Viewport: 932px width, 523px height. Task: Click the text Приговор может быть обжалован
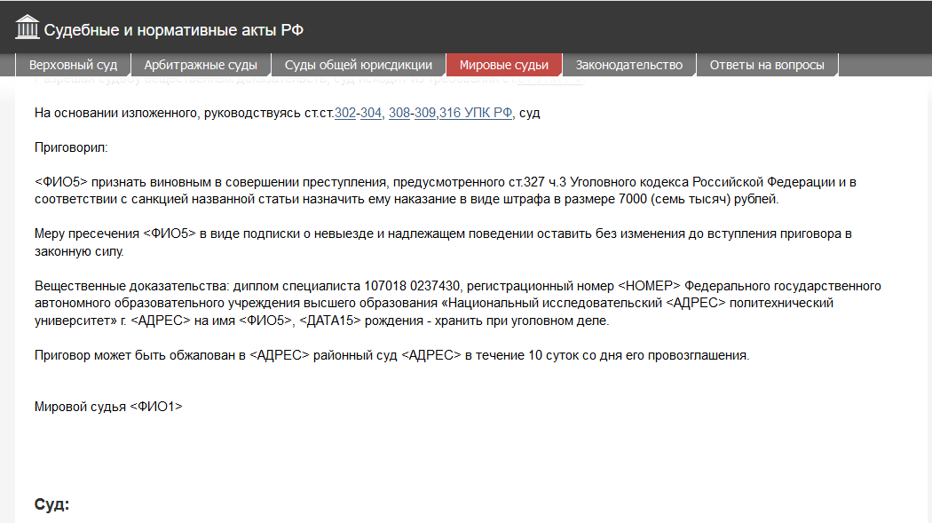136,355
